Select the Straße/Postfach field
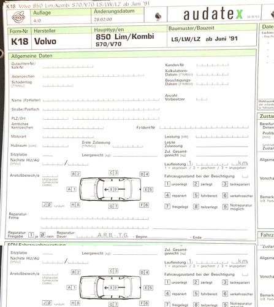Screen dimensions: 274x307 [x=101, y=109]
